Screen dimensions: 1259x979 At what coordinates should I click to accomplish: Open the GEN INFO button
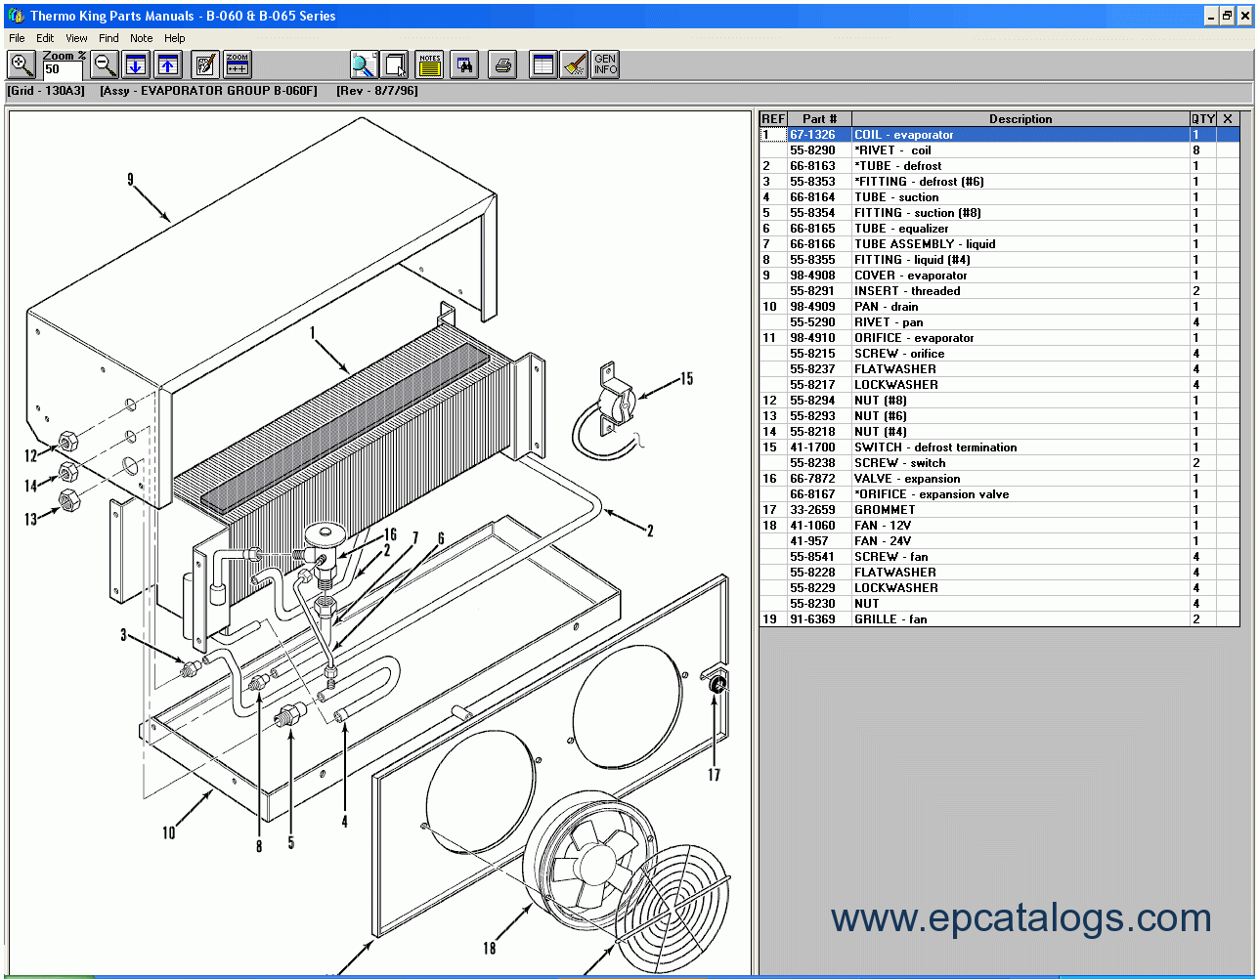coord(605,65)
